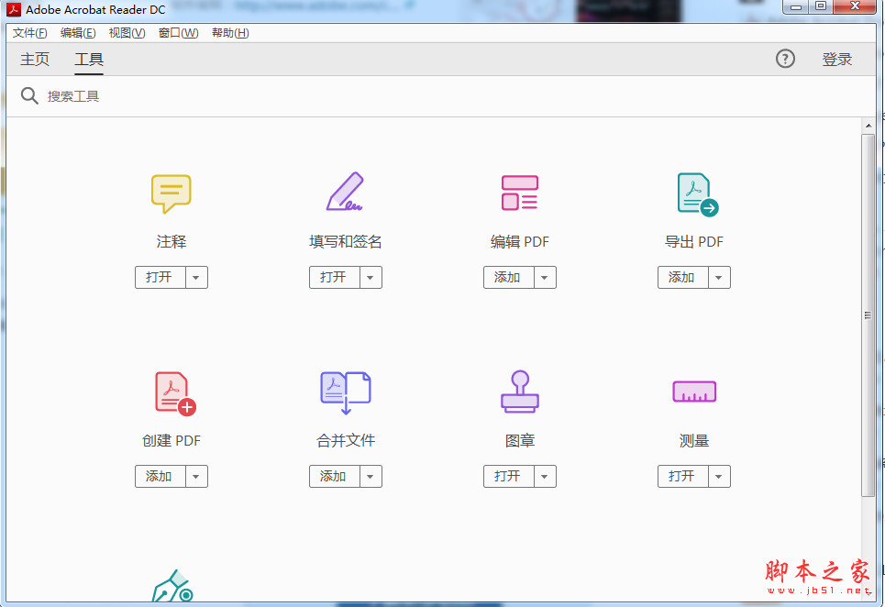Click the 创建 PDF tool label

pyautogui.click(x=171, y=441)
